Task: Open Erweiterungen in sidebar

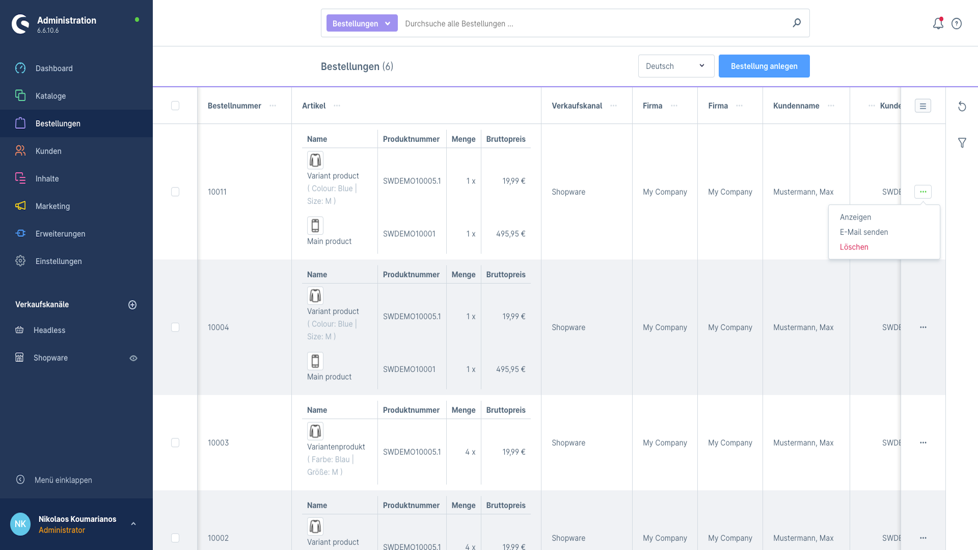Action: [x=60, y=234]
